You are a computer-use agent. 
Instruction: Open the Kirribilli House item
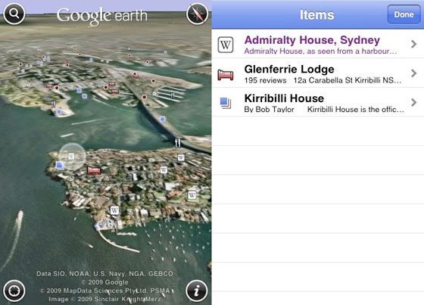pyautogui.click(x=318, y=102)
